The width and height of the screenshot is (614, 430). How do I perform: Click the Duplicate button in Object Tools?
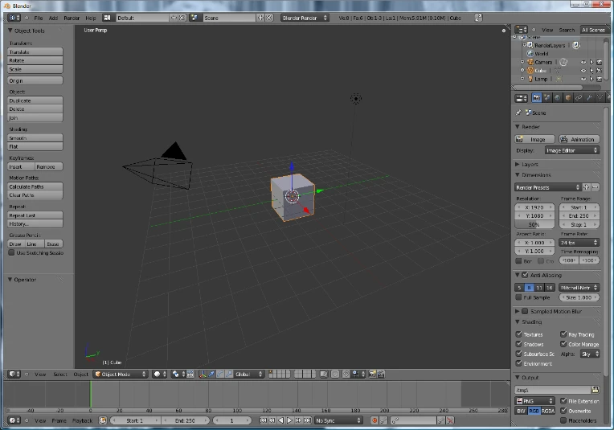[35, 100]
